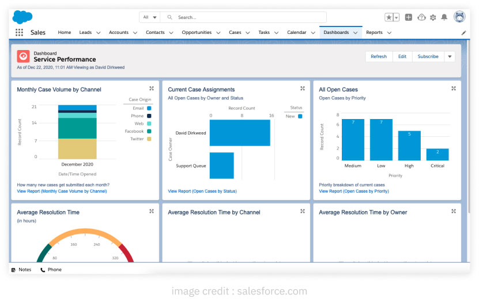
Task: Expand the Average Resolution Time by Channel widget
Action: 303,211
